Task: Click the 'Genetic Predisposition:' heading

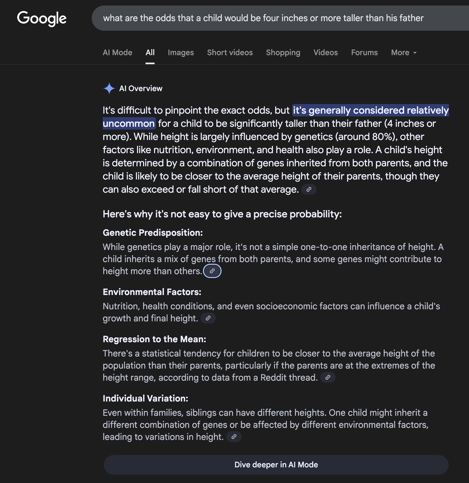Action: coord(153,233)
